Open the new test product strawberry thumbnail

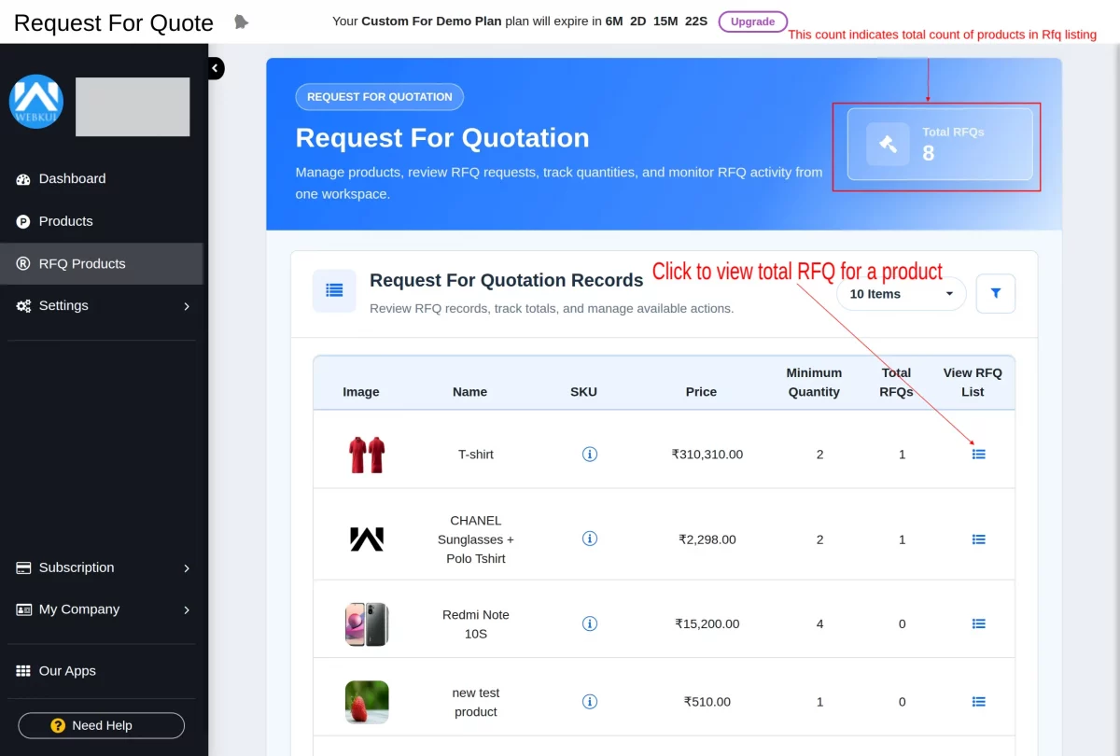click(367, 702)
